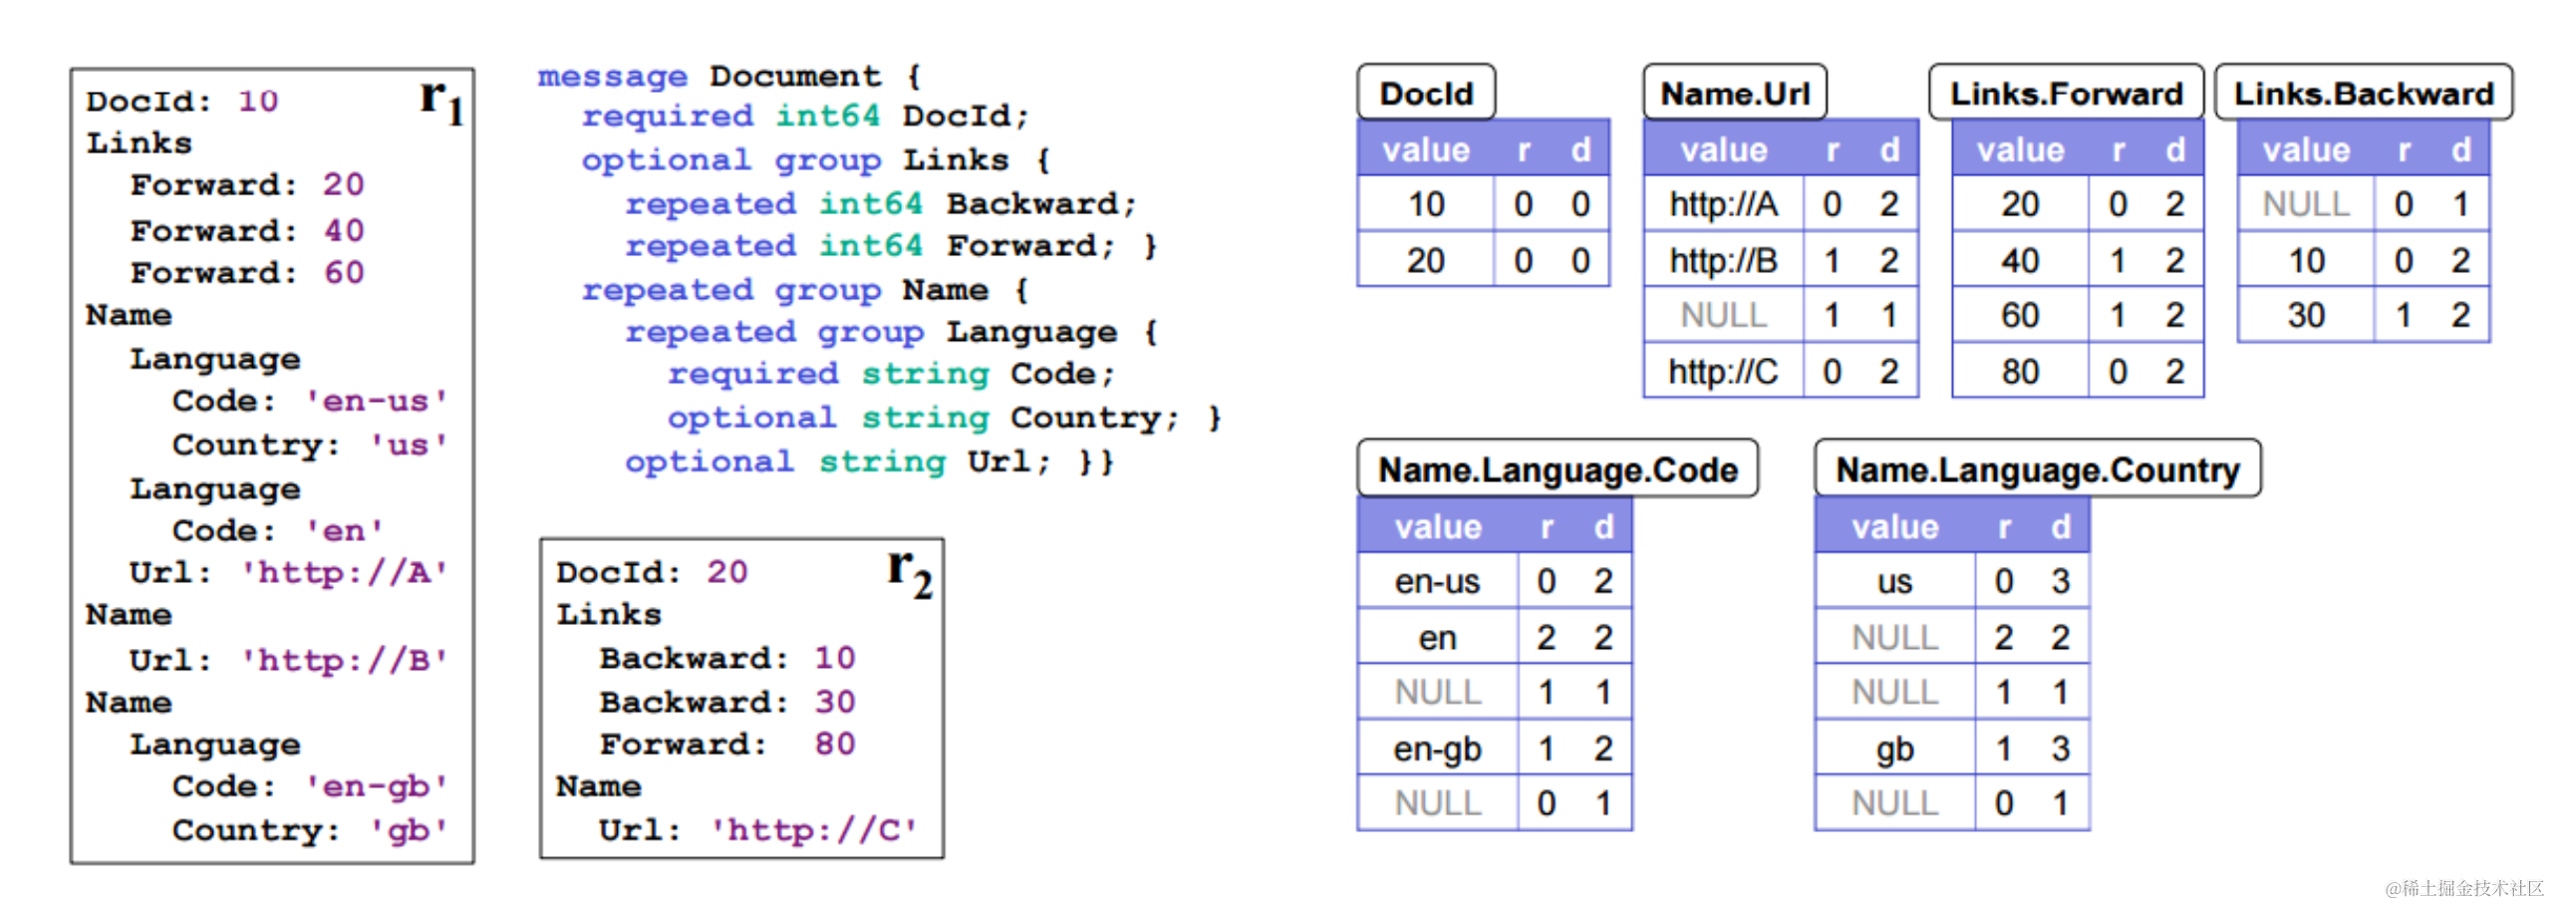Image resolution: width=2551 pixels, height=905 pixels.
Task: Click the "value" header of the Links.Backward table
Action: [x=2306, y=150]
